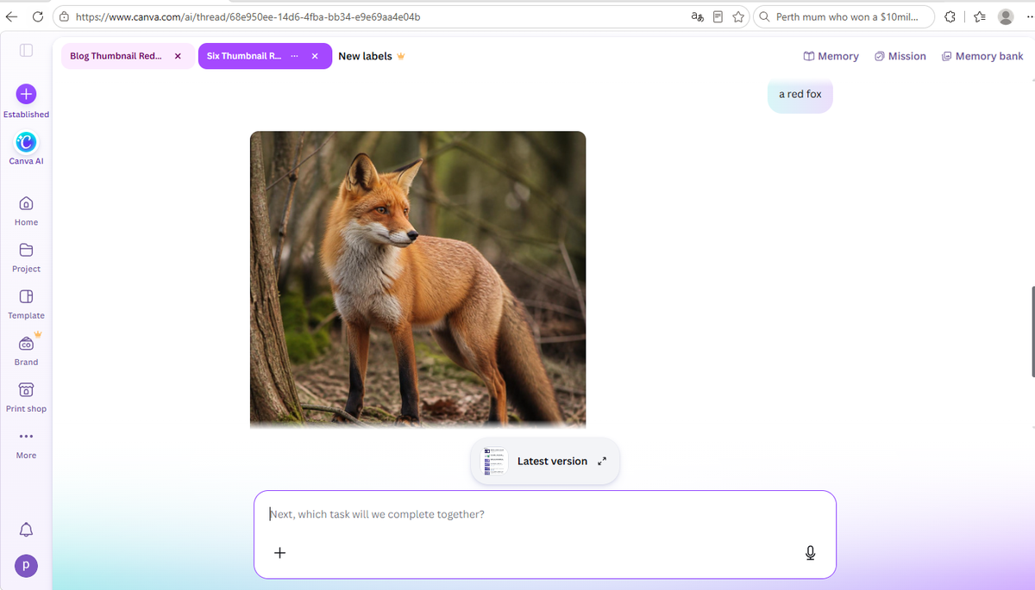Viewport: 1035px width, 590px height.
Task: Open the Mission panel
Action: (900, 56)
